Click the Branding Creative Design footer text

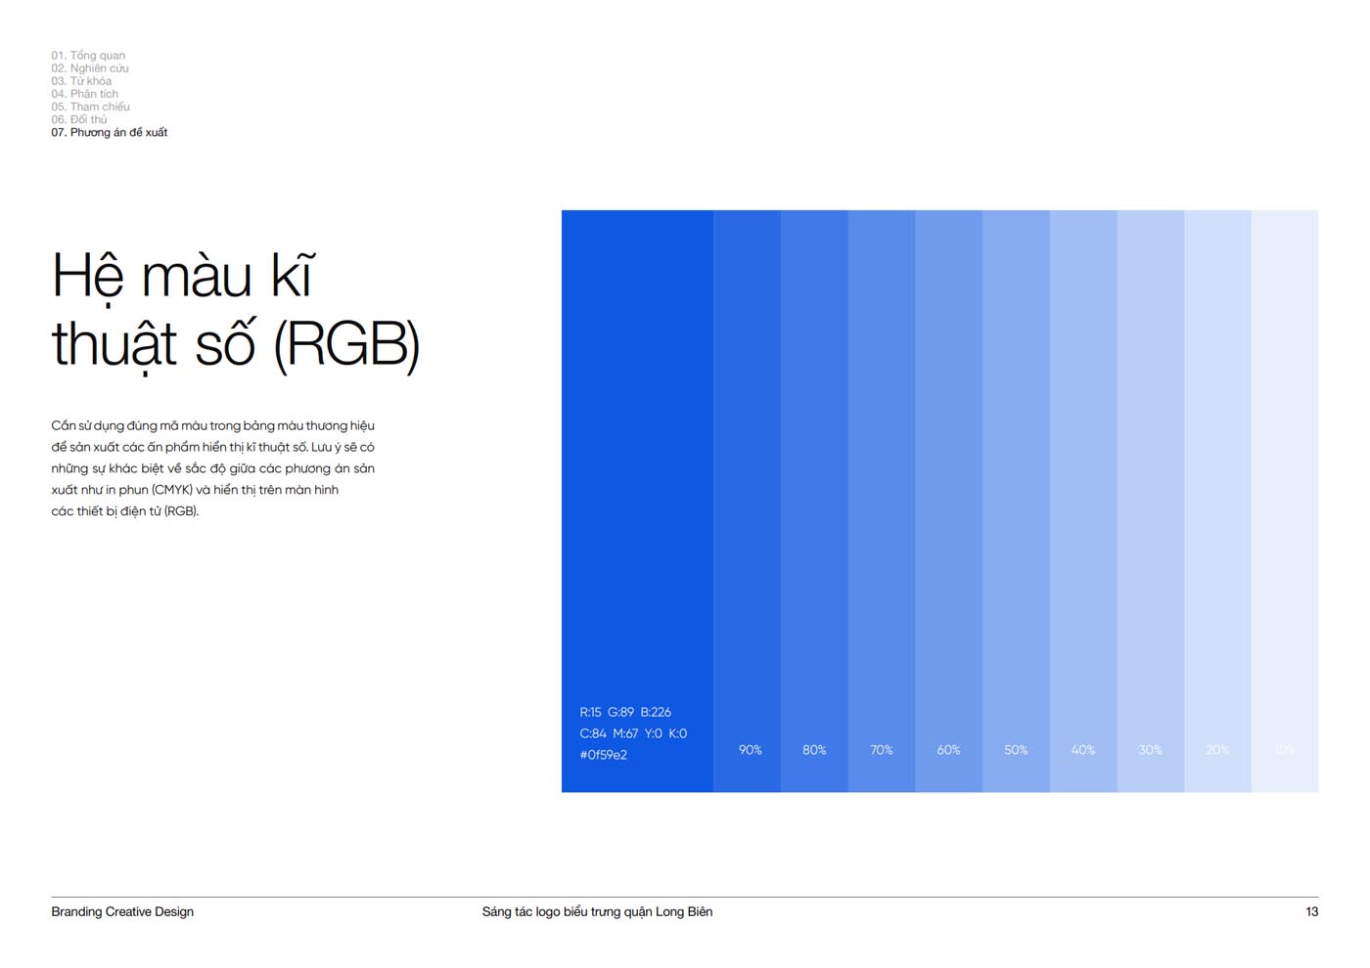[x=122, y=911]
